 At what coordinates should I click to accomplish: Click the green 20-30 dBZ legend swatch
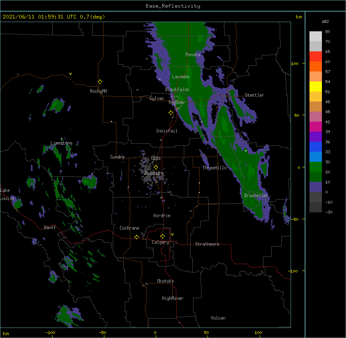315,167
